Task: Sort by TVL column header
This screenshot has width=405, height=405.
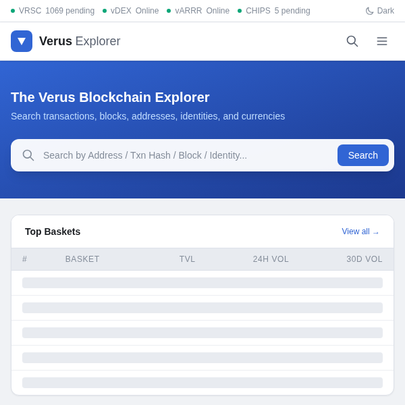Action: click(x=187, y=259)
